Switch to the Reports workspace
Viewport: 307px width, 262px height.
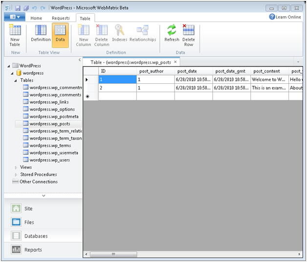click(43, 250)
